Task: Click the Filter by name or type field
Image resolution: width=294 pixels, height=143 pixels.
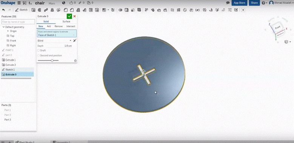Action: 18,22
